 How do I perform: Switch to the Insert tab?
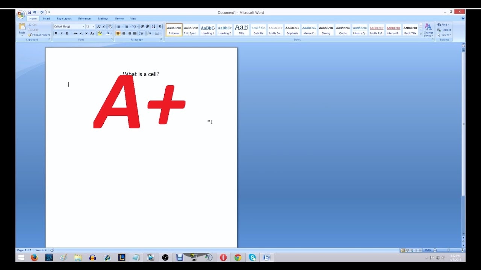tap(46, 18)
